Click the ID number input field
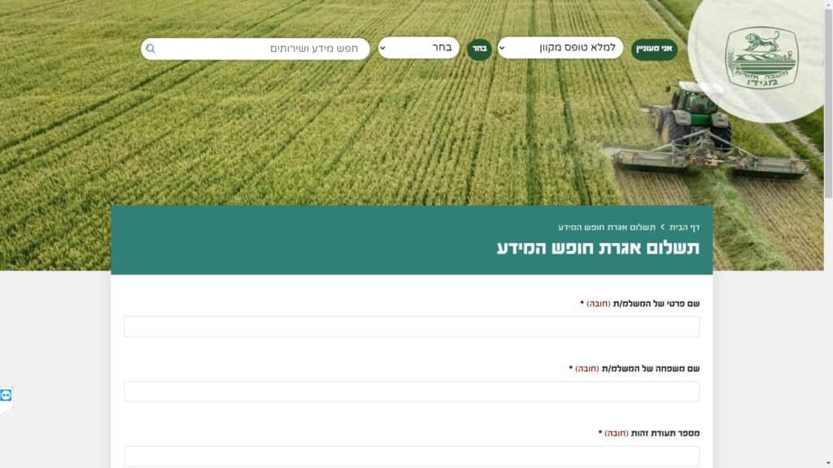This screenshot has height=468, width=833. 412,456
